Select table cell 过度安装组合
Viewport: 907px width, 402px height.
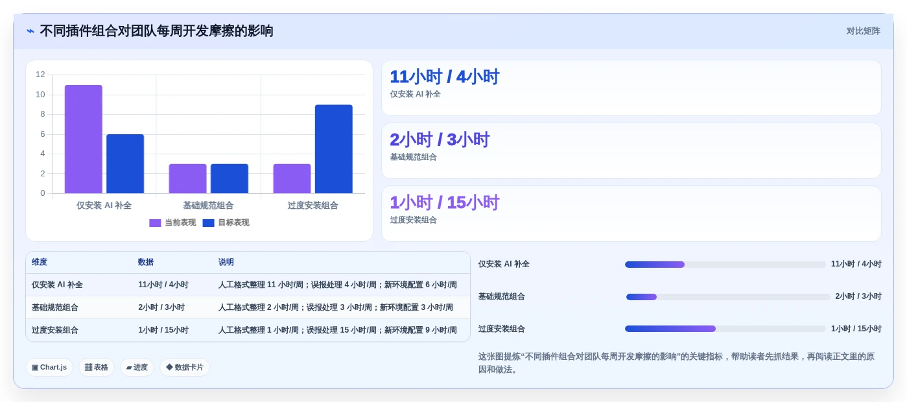point(55,330)
